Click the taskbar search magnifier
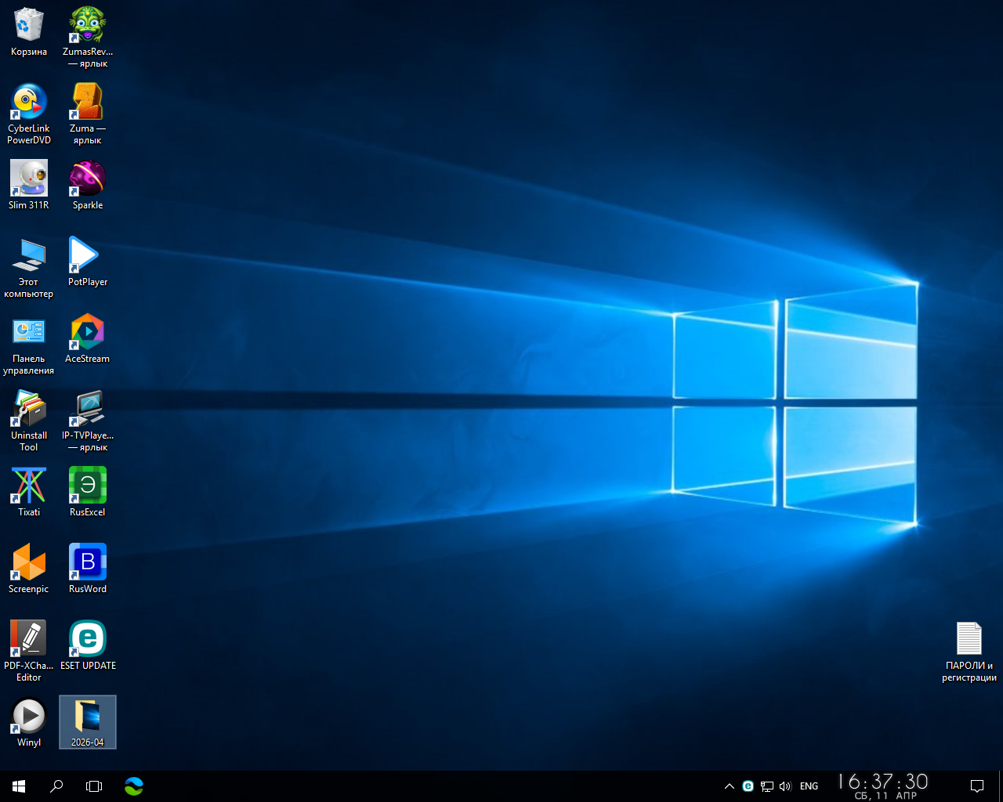 [56, 786]
